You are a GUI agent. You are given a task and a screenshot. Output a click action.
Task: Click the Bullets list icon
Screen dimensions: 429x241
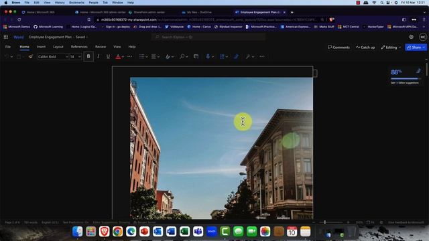[141, 56]
